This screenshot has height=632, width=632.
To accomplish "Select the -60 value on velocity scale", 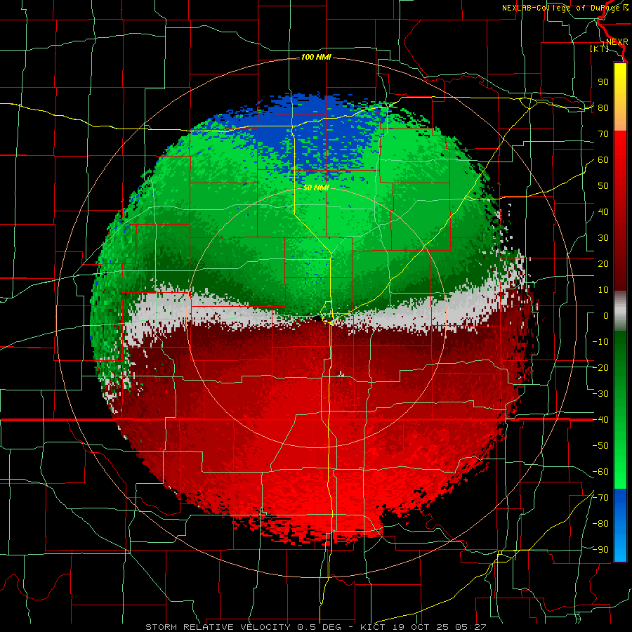I will click(x=600, y=472).
